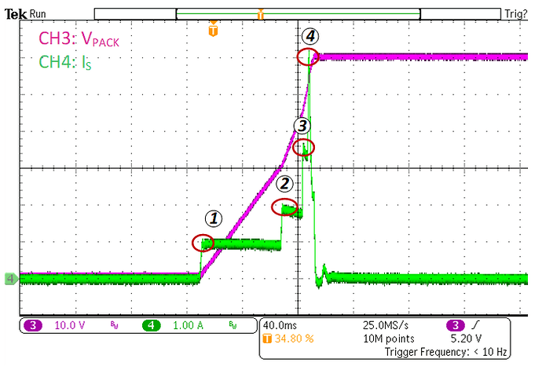The height and width of the screenshot is (366, 542).
Task: Click the Tek logo
Action: click(16, 14)
